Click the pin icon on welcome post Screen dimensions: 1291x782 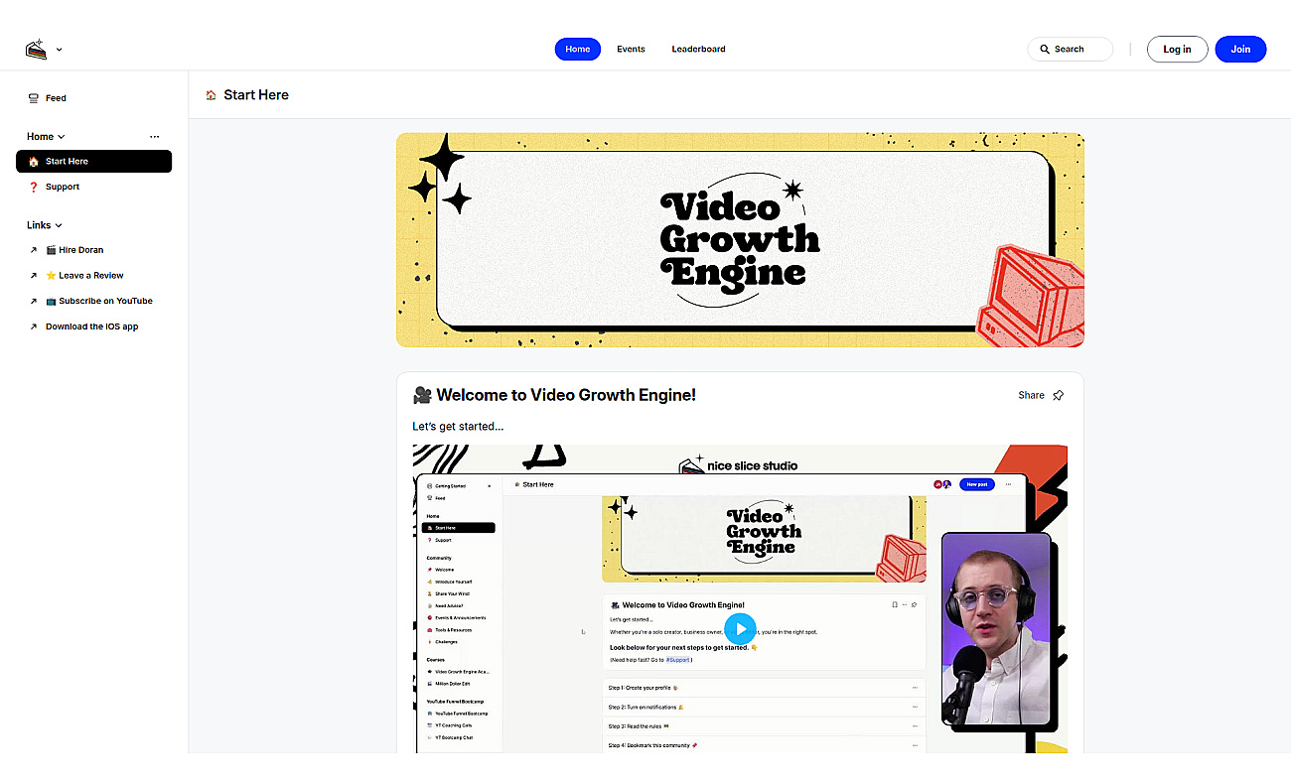(1059, 395)
